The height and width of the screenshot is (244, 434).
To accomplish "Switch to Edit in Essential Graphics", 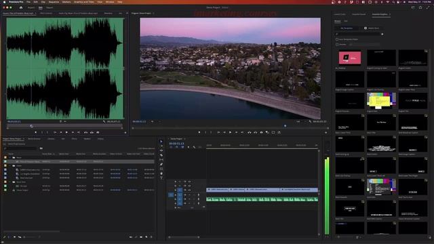I will (x=346, y=21).
